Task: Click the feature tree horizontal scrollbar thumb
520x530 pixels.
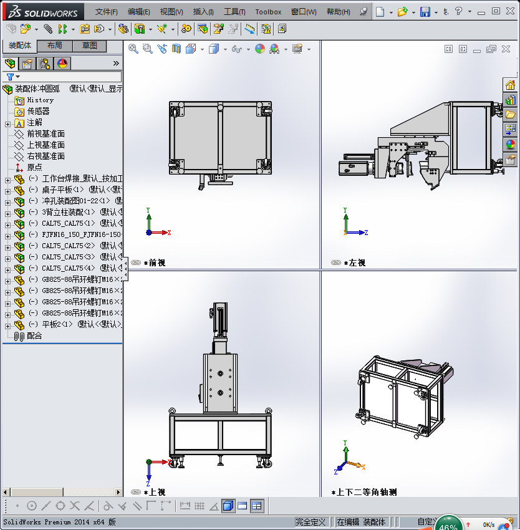Action: pyautogui.click(x=37, y=492)
